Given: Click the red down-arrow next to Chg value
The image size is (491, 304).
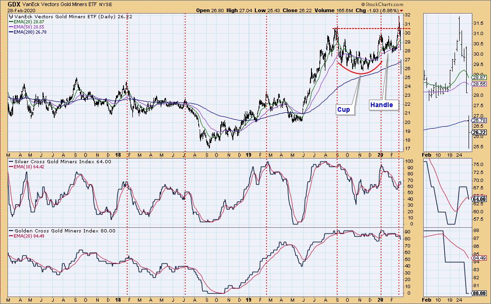Looking at the screenshot, I should click(401, 11).
